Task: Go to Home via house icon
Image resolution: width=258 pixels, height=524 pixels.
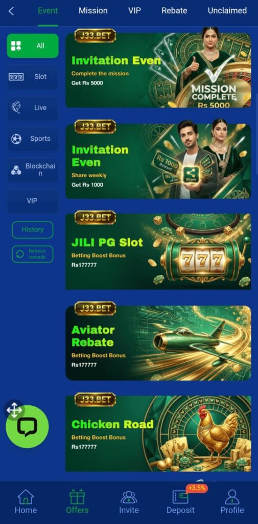Action: (26, 497)
